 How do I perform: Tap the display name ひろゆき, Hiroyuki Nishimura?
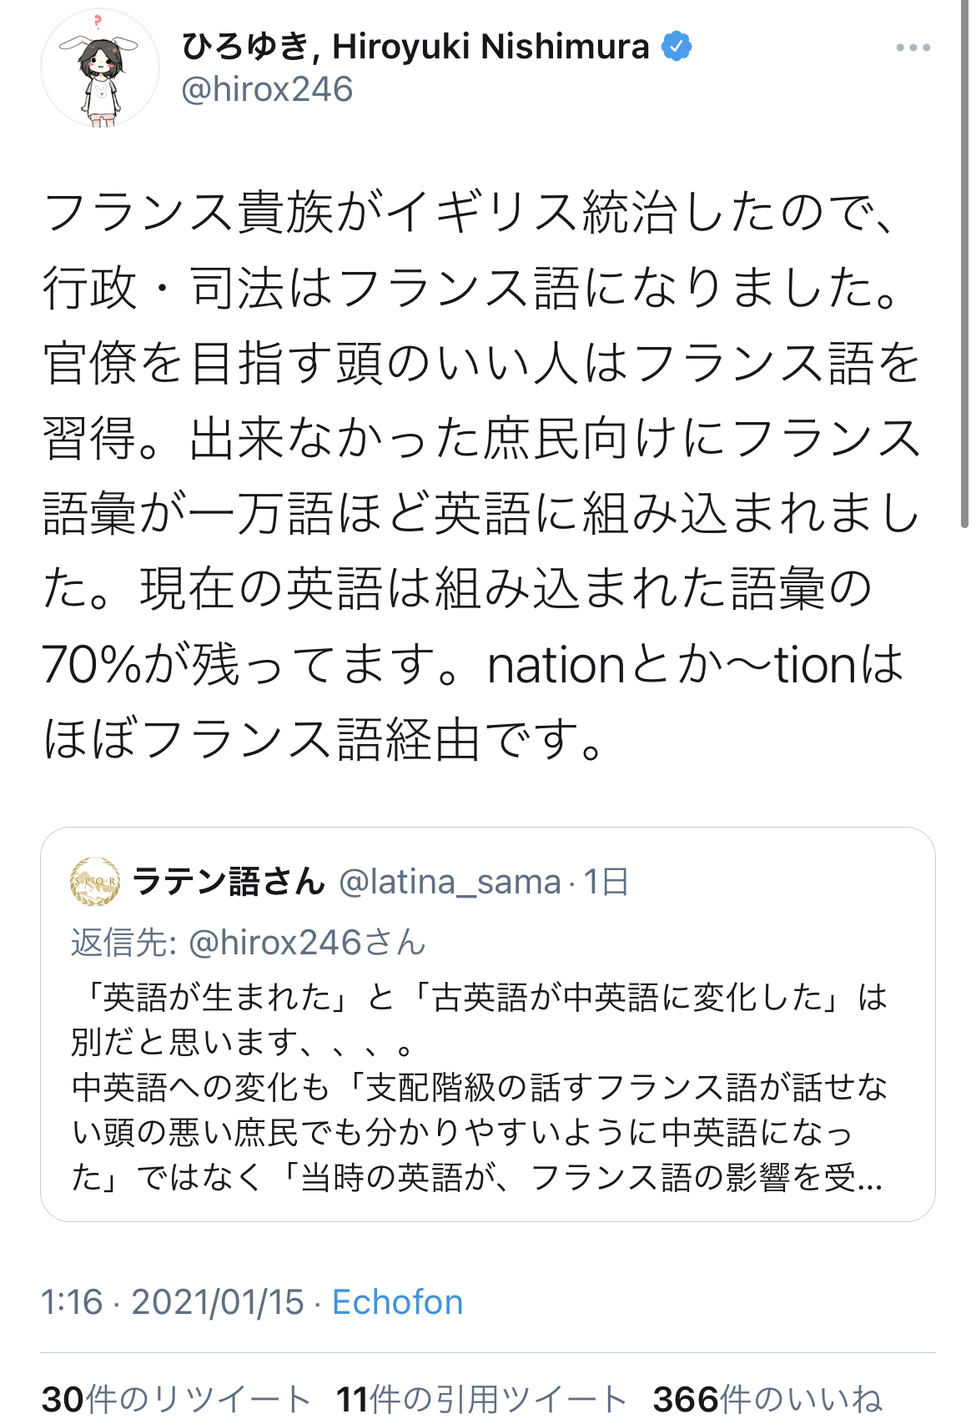click(x=415, y=47)
